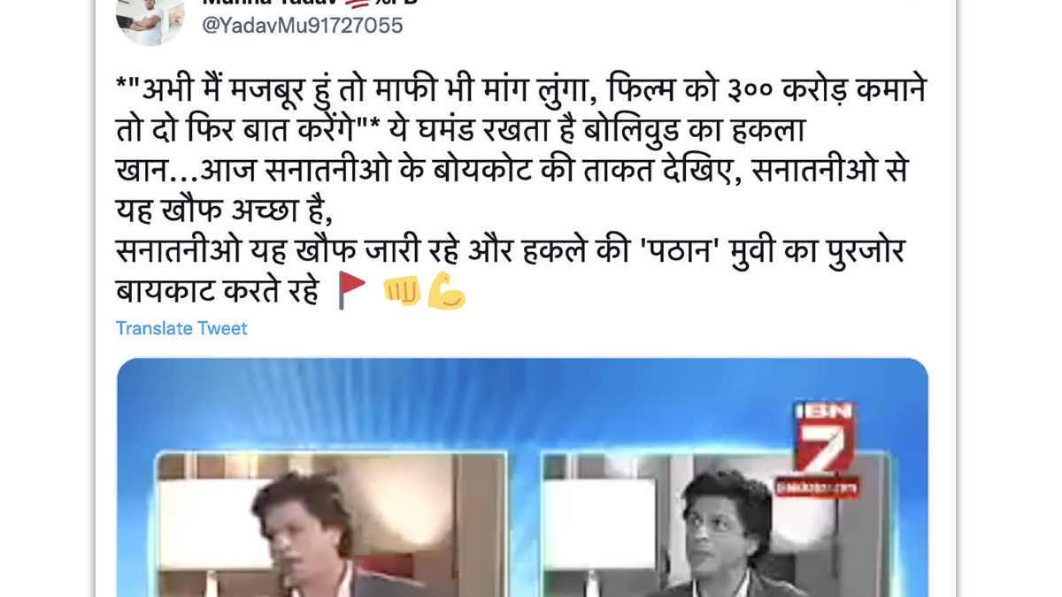This screenshot has width=1062, height=597.
Task: Click the oncoming fist emoji
Action: pyautogui.click(x=402, y=291)
